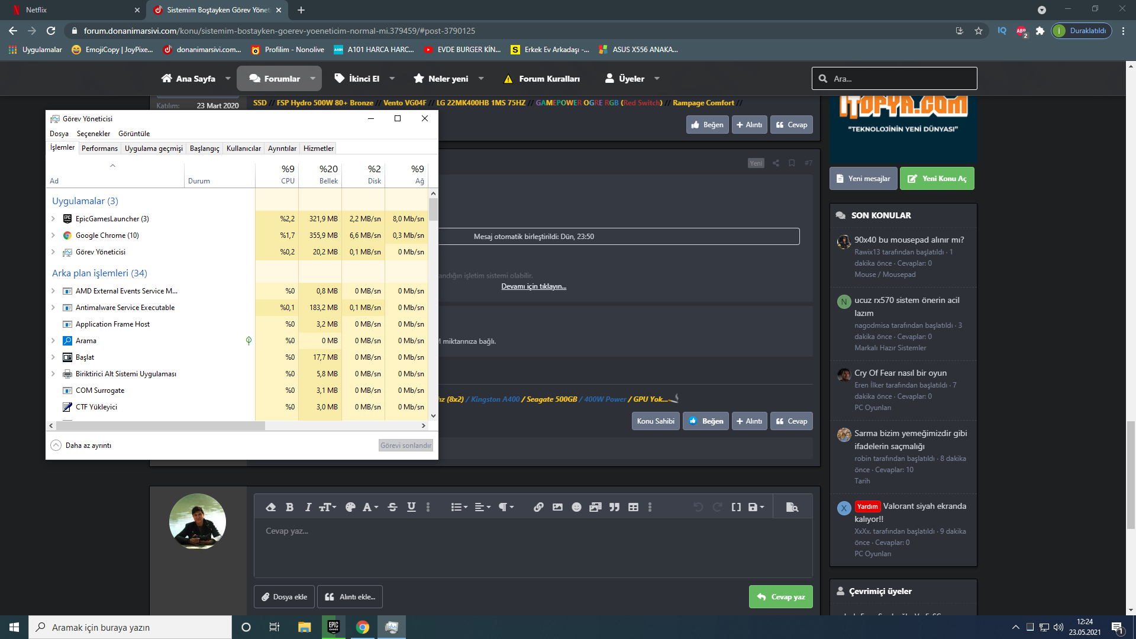Viewport: 1136px width, 639px height.
Task: Click the insert link icon in editor
Action: click(x=538, y=507)
